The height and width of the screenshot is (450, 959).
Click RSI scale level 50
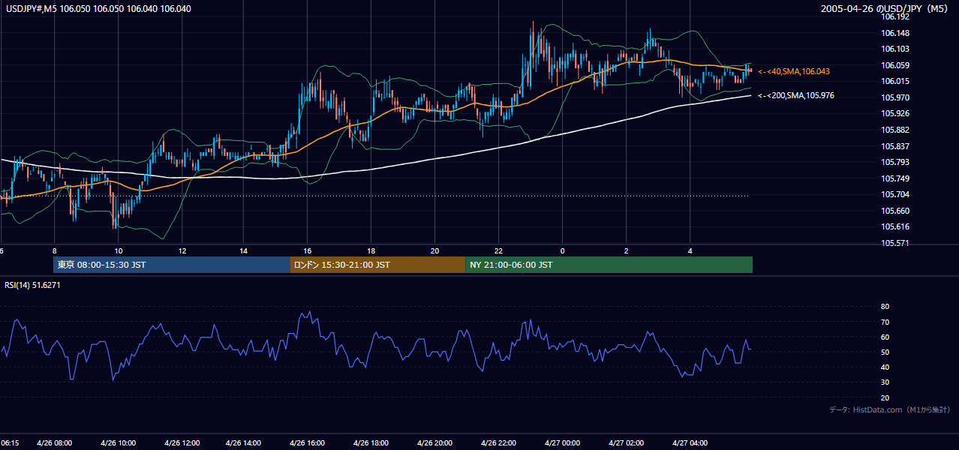click(x=885, y=352)
